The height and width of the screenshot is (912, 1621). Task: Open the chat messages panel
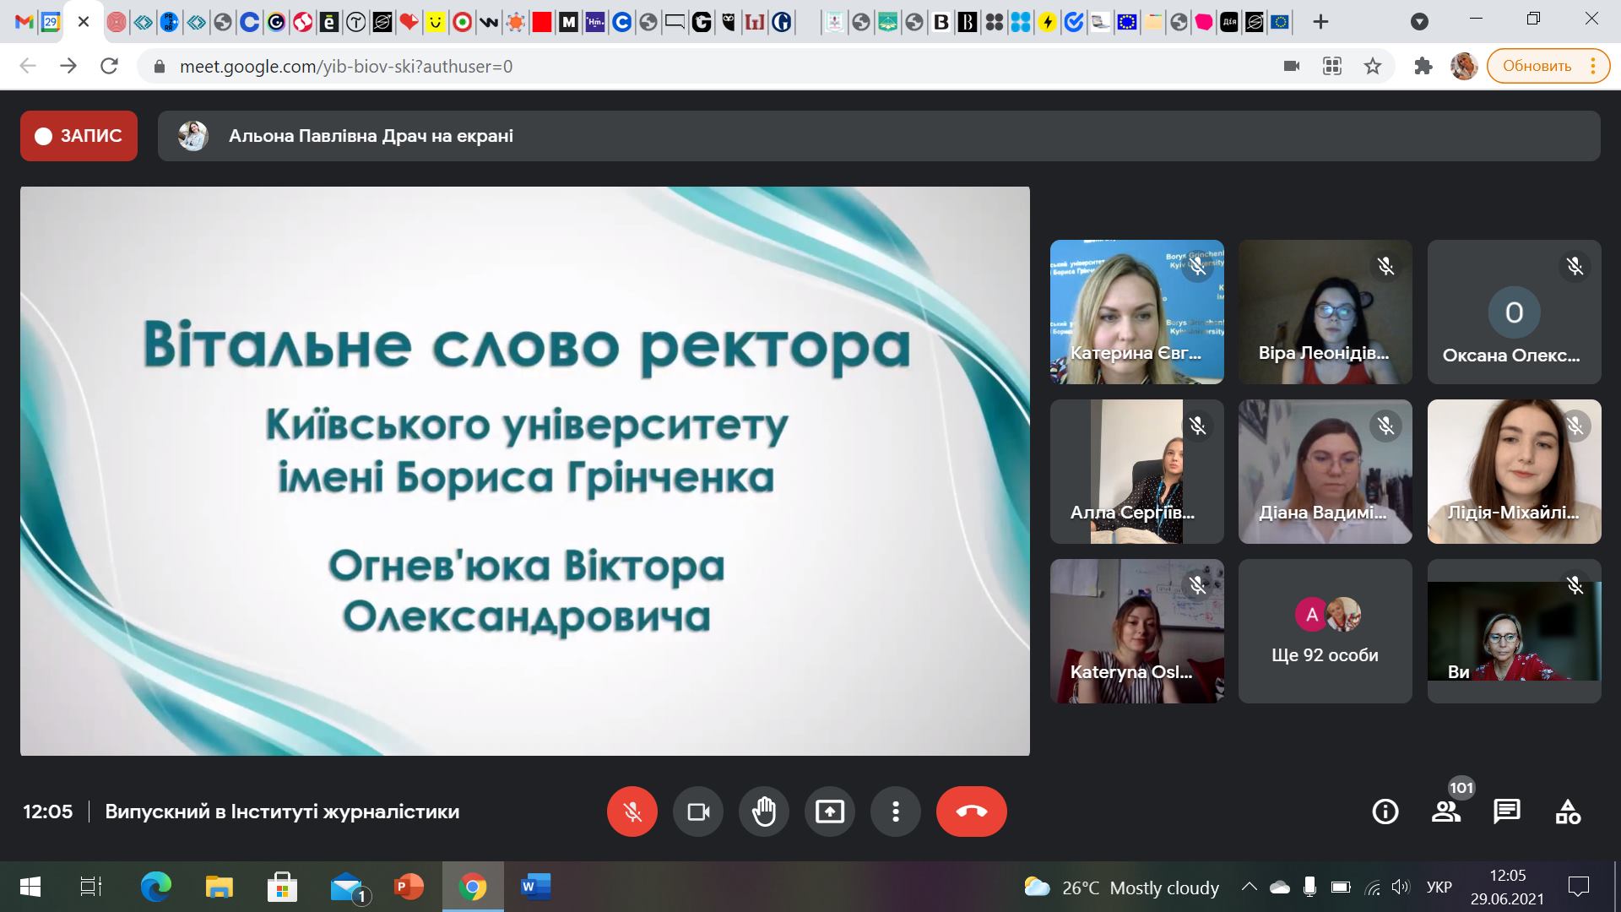coord(1507,812)
